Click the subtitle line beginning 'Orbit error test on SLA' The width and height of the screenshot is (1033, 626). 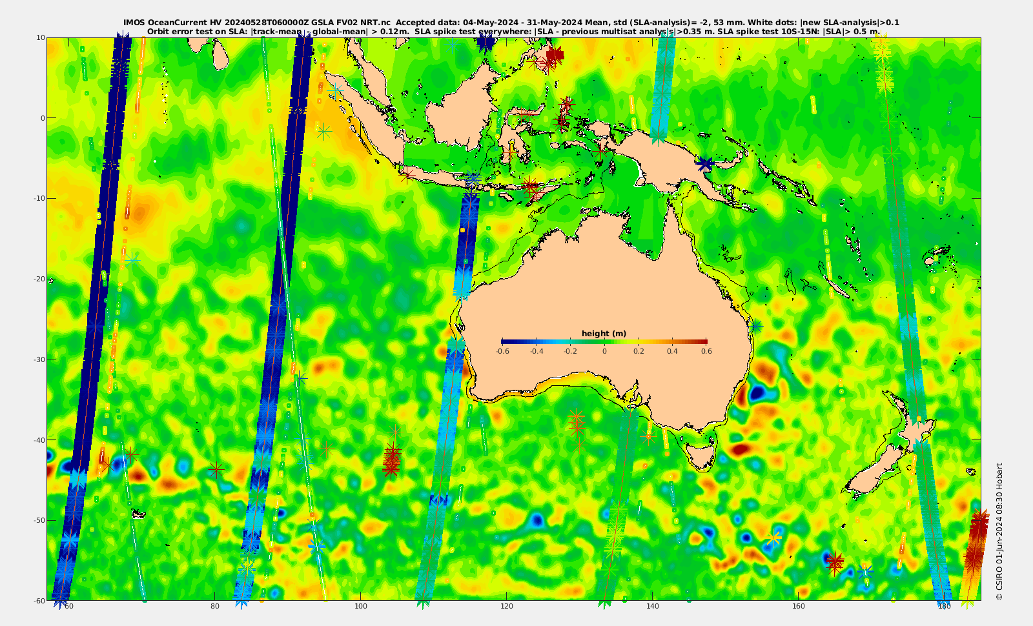pyautogui.click(x=513, y=31)
